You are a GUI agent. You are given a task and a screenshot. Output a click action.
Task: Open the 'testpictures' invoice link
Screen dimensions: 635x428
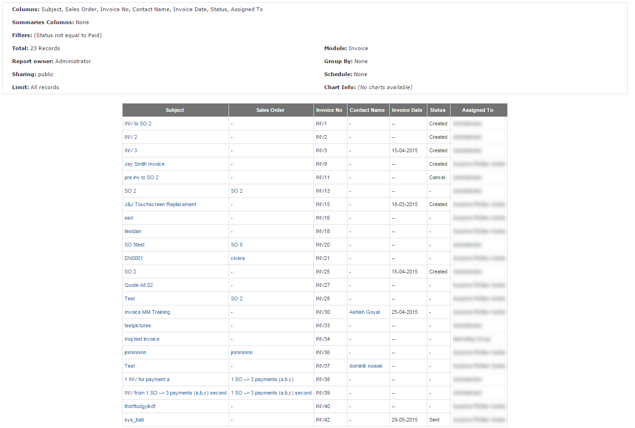[x=137, y=325]
